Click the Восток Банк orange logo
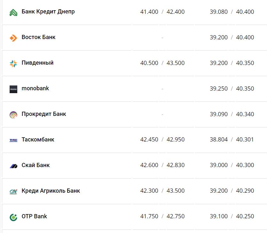 13,38
